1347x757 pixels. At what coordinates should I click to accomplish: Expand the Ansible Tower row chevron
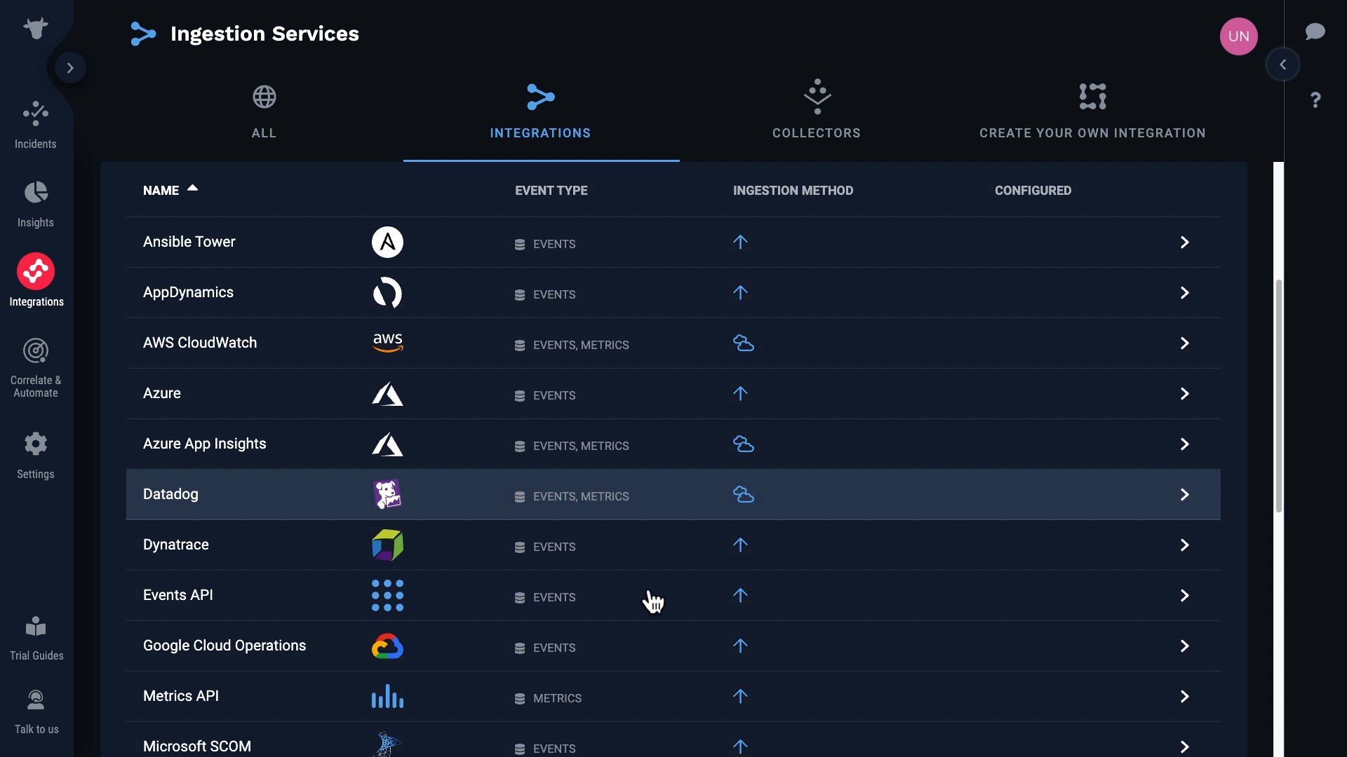[1184, 243]
